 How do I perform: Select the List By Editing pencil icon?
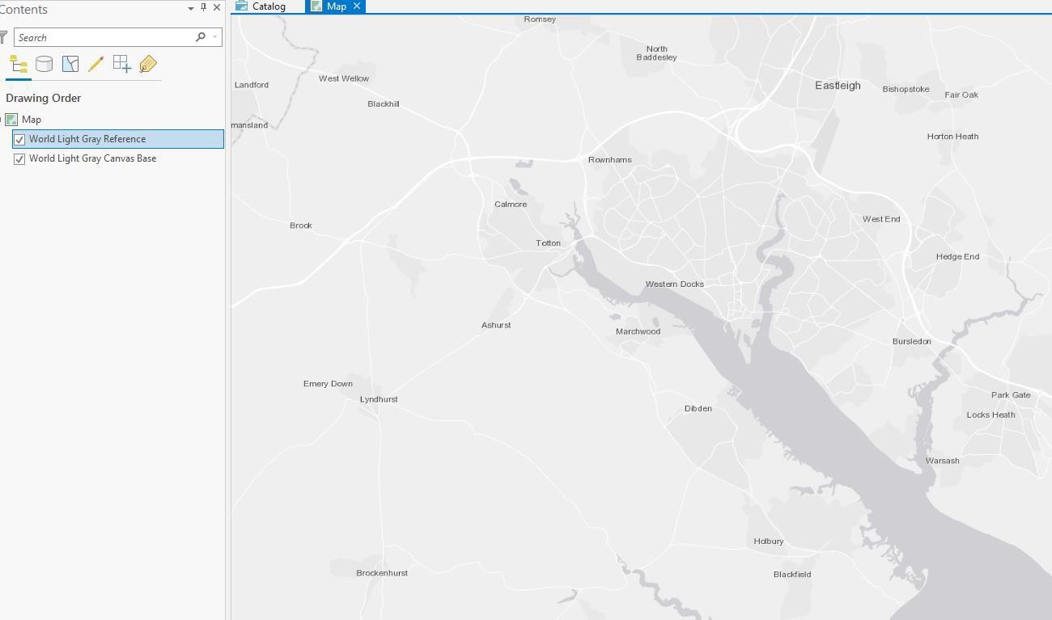click(x=95, y=63)
